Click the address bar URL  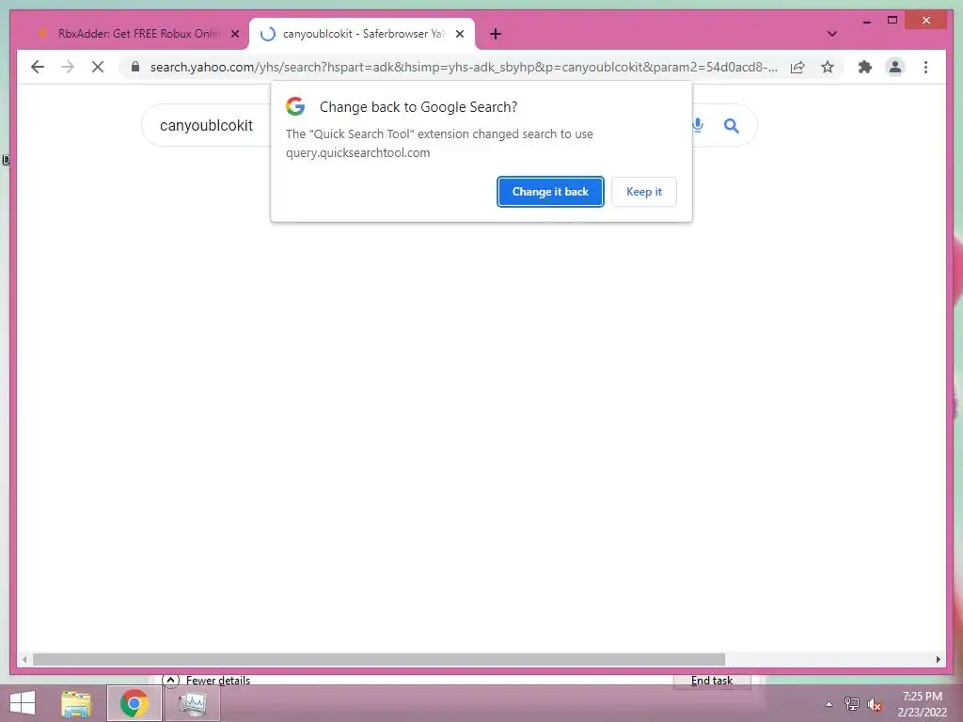pos(464,67)
